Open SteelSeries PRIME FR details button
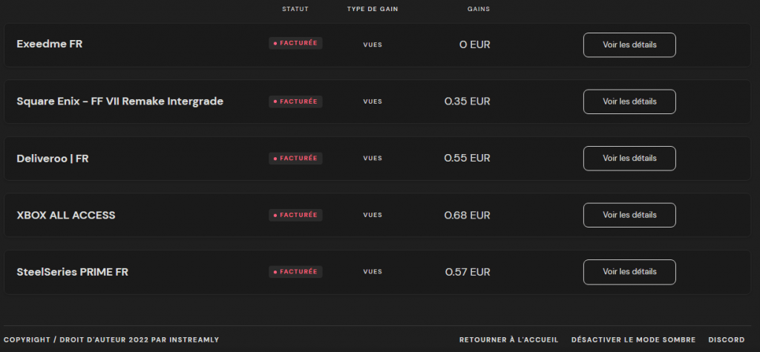Image resolution: width=760 pixels, height=352 pixels. [629, 272]
